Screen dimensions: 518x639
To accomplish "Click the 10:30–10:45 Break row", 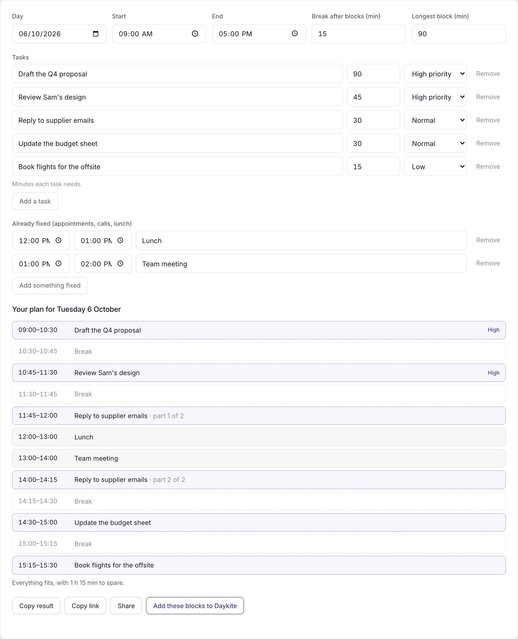I will tap(259, 351).
